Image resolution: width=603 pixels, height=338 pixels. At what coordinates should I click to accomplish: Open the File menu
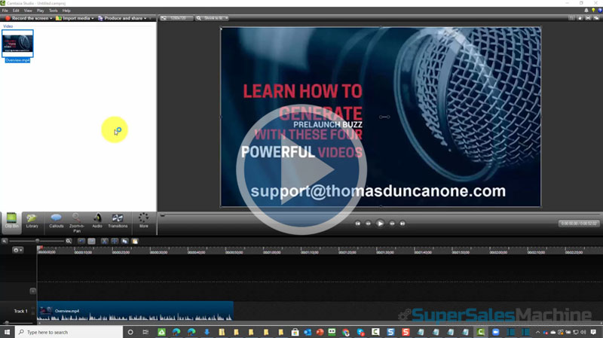click(x=5, y=11)
